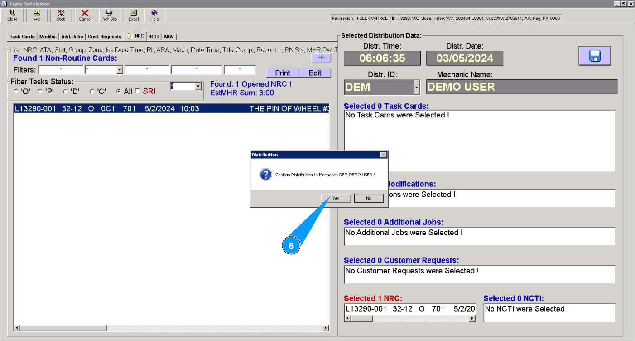The image size is (635, 341).
Task: Click the fourth Filters input field
Action: click(x=197, y=70)
